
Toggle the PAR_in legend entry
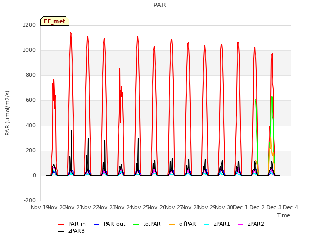pyautogui.click(x=72, y=224)
